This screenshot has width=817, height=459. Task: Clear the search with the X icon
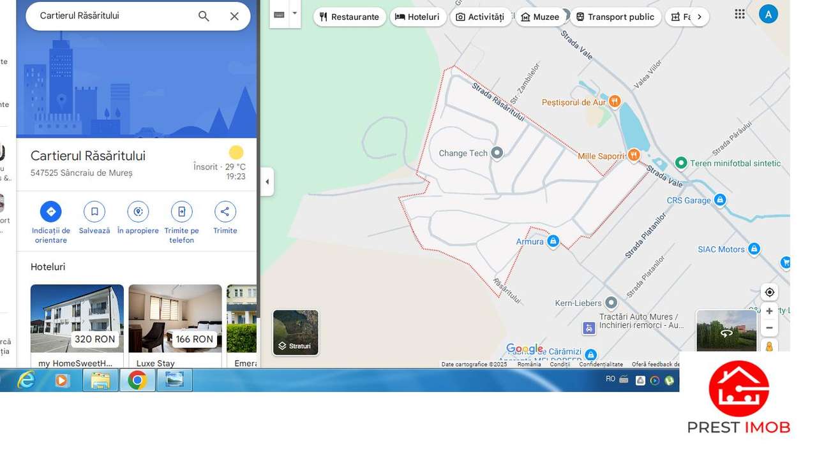point(234,17)
